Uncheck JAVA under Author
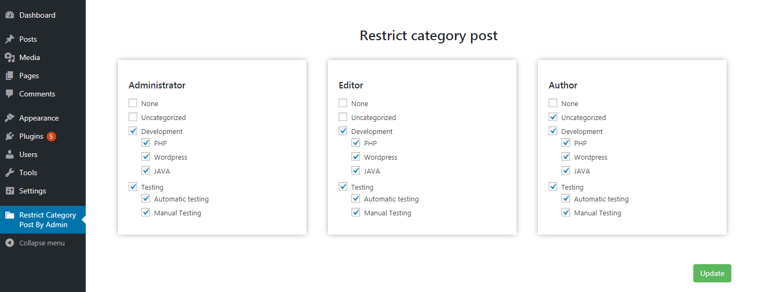This screenshot has height=292, width=771. coord(566,170)
